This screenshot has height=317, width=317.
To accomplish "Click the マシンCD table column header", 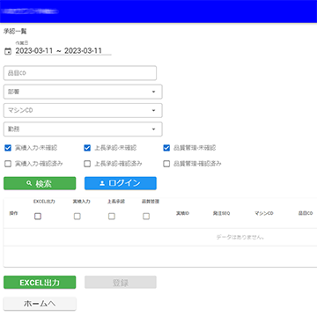I will [x=264, y=213].
